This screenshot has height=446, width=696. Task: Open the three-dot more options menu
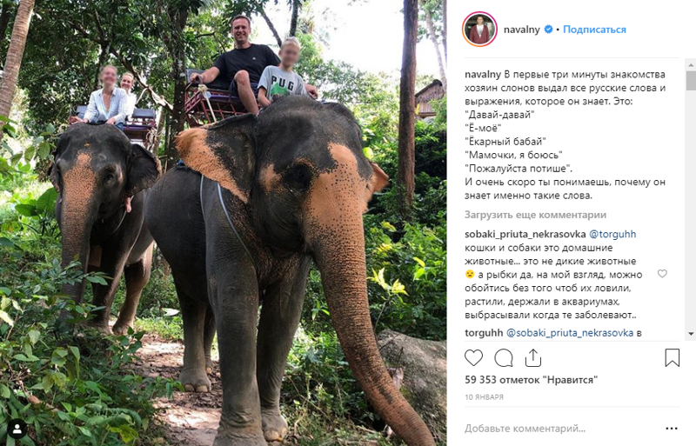(672, 429)
